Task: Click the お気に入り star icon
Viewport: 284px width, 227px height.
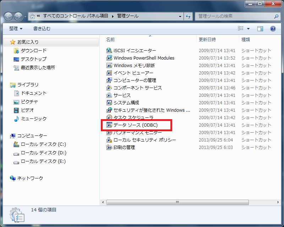Action: (x=13, y=42)
